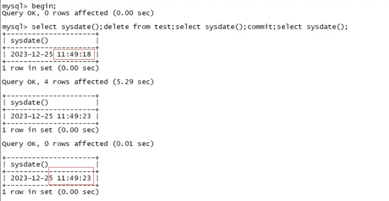Click "Query OK, 0 rows affected (0.01 sec)" line
Image resolution: width=389 pixels, height=201 pixels.
pos(78,143)
